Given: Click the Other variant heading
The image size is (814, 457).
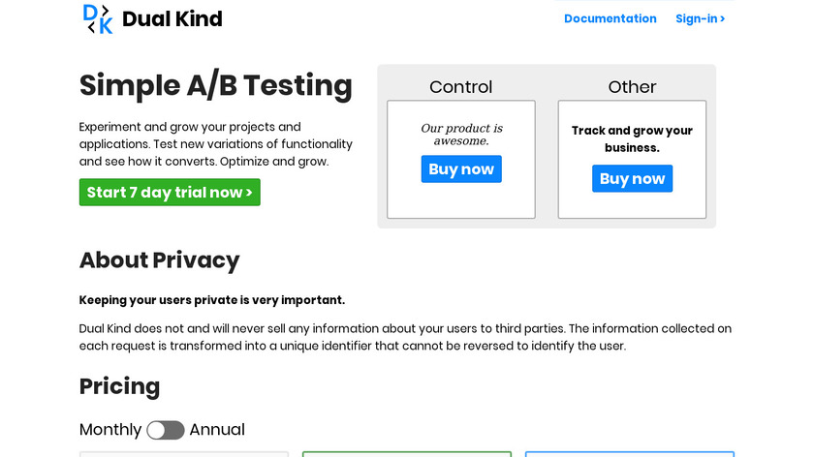Looking at the screenshot, I should click(x=632, y=87).
